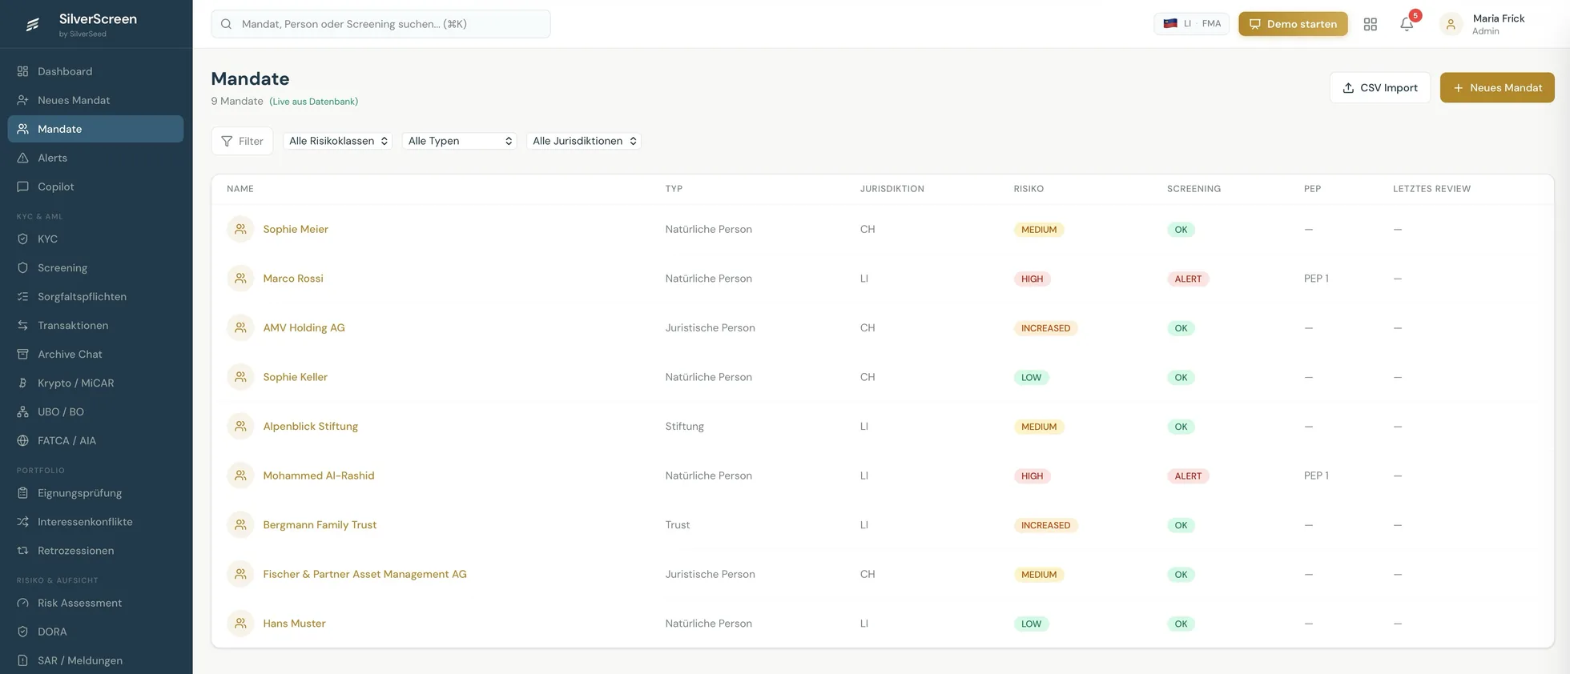This screenshot has height=674, width=1570.
Task: Open Screening in the sidebar
Action: pos(95,267)
